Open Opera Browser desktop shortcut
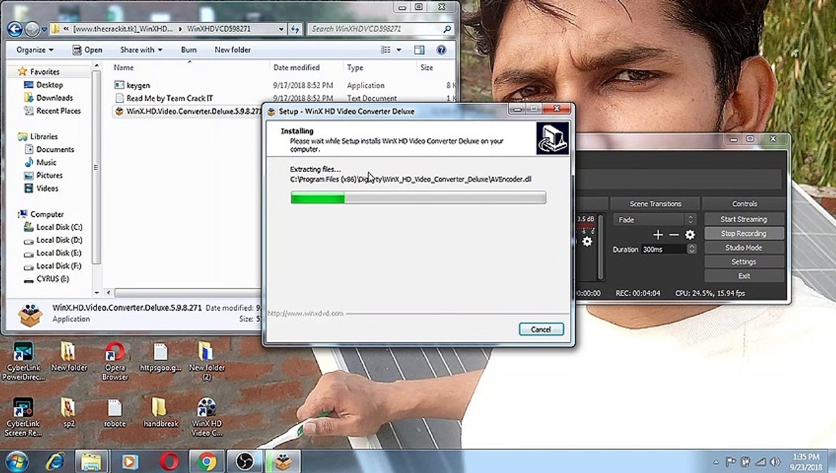 point(115,361)
